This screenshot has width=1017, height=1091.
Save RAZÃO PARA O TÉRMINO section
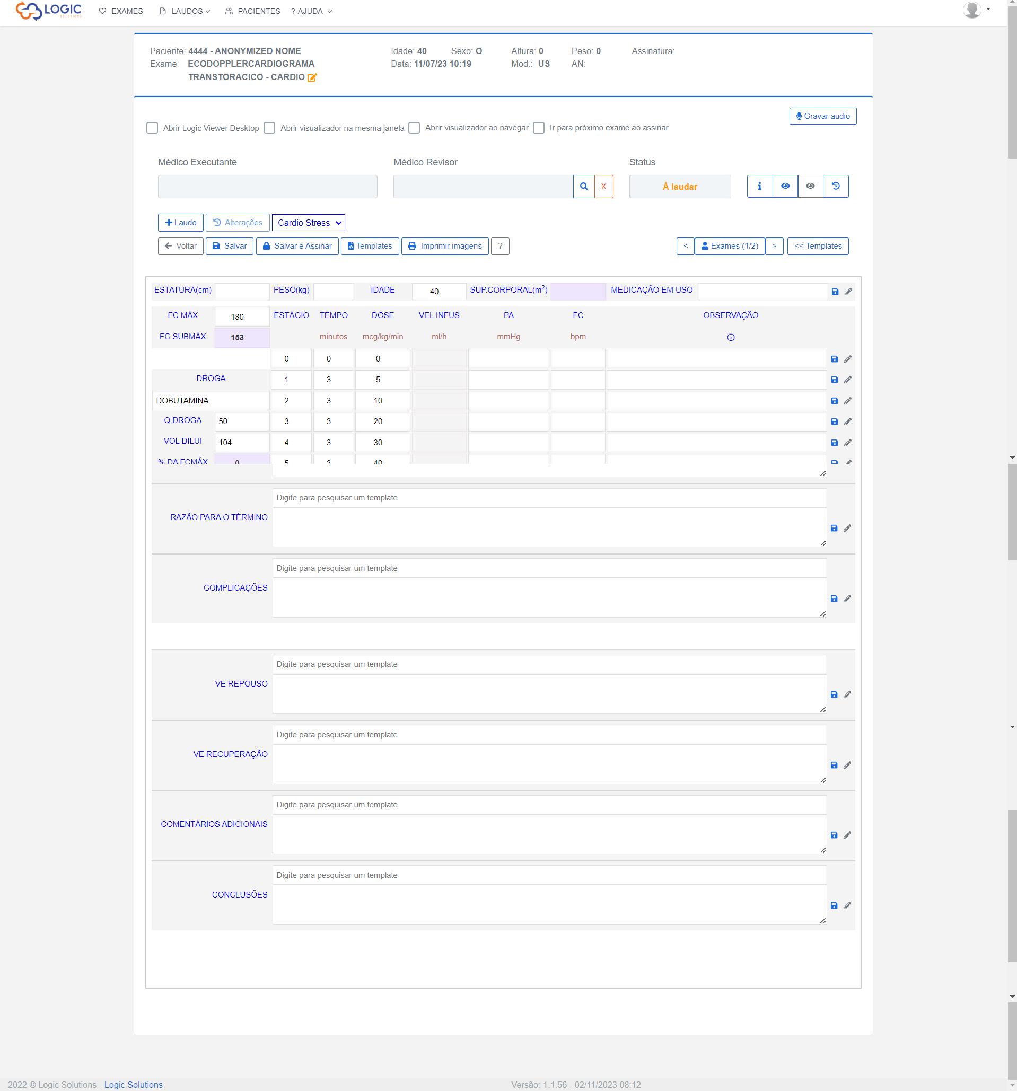(834, 528)
